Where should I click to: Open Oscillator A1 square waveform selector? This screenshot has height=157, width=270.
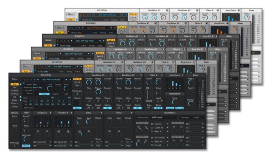tap(90, 108)
